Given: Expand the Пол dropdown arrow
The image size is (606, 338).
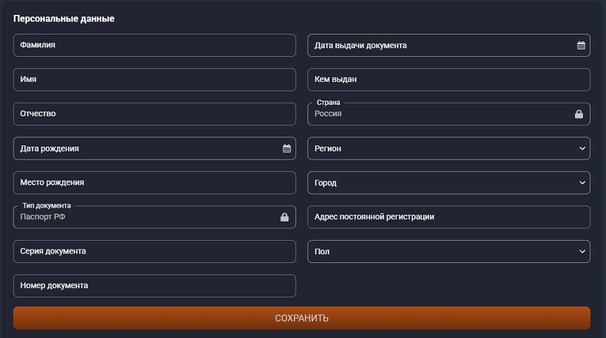Looking at the screenshot, I should click(x=582, y=251).
